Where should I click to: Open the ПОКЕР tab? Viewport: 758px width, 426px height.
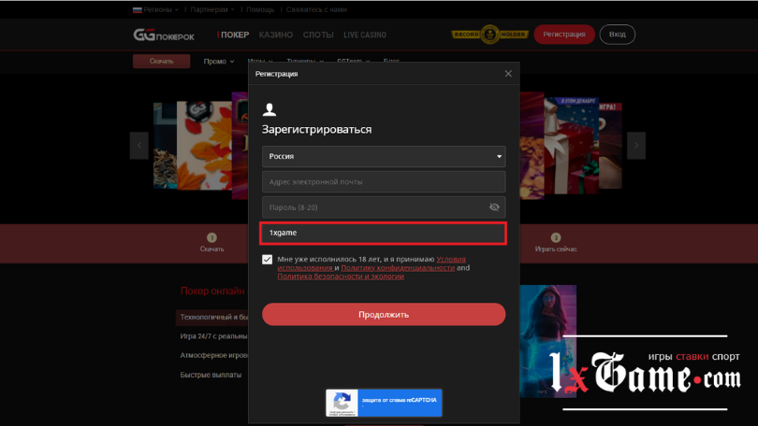point(235,35)
